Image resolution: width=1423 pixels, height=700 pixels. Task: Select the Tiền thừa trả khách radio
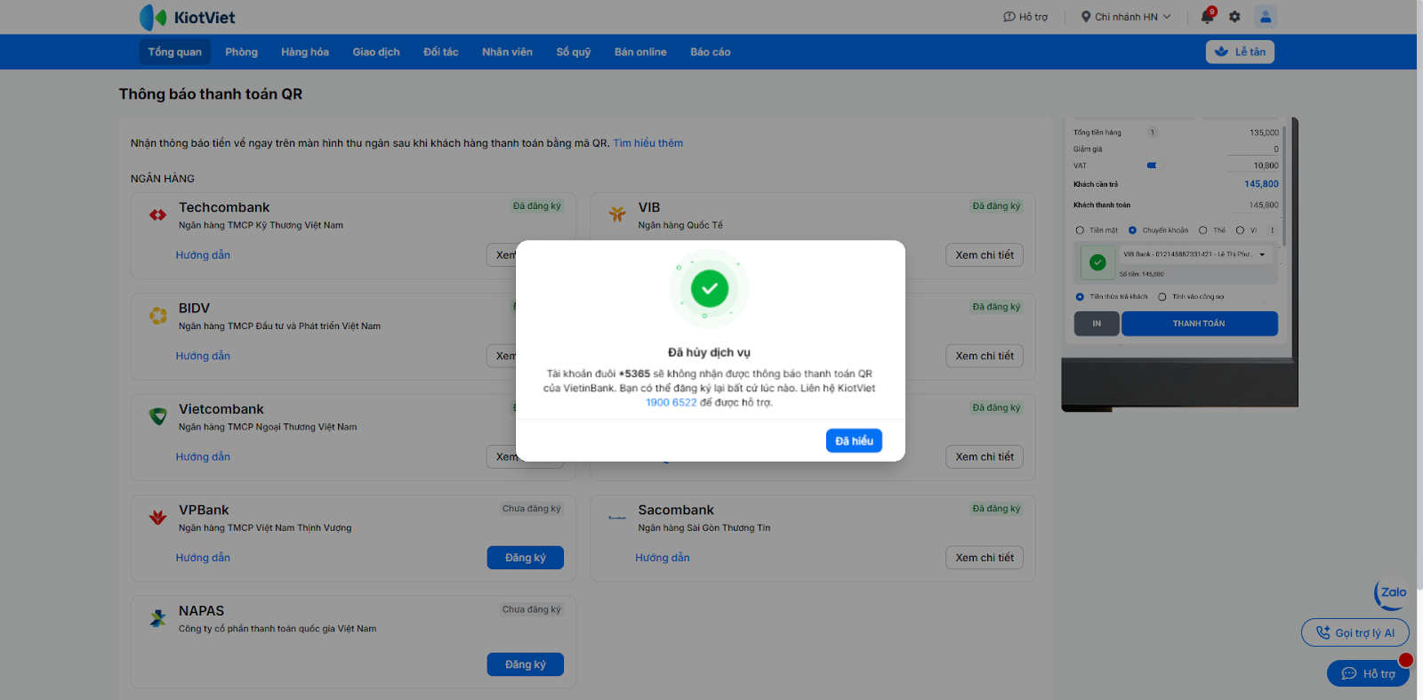1080,297
